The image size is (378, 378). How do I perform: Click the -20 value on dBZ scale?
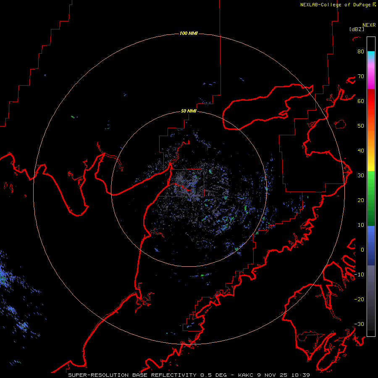359,299
